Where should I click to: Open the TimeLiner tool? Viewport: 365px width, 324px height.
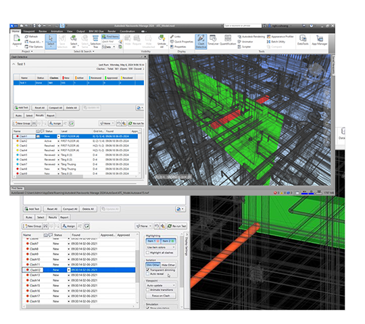pos(213,40)
